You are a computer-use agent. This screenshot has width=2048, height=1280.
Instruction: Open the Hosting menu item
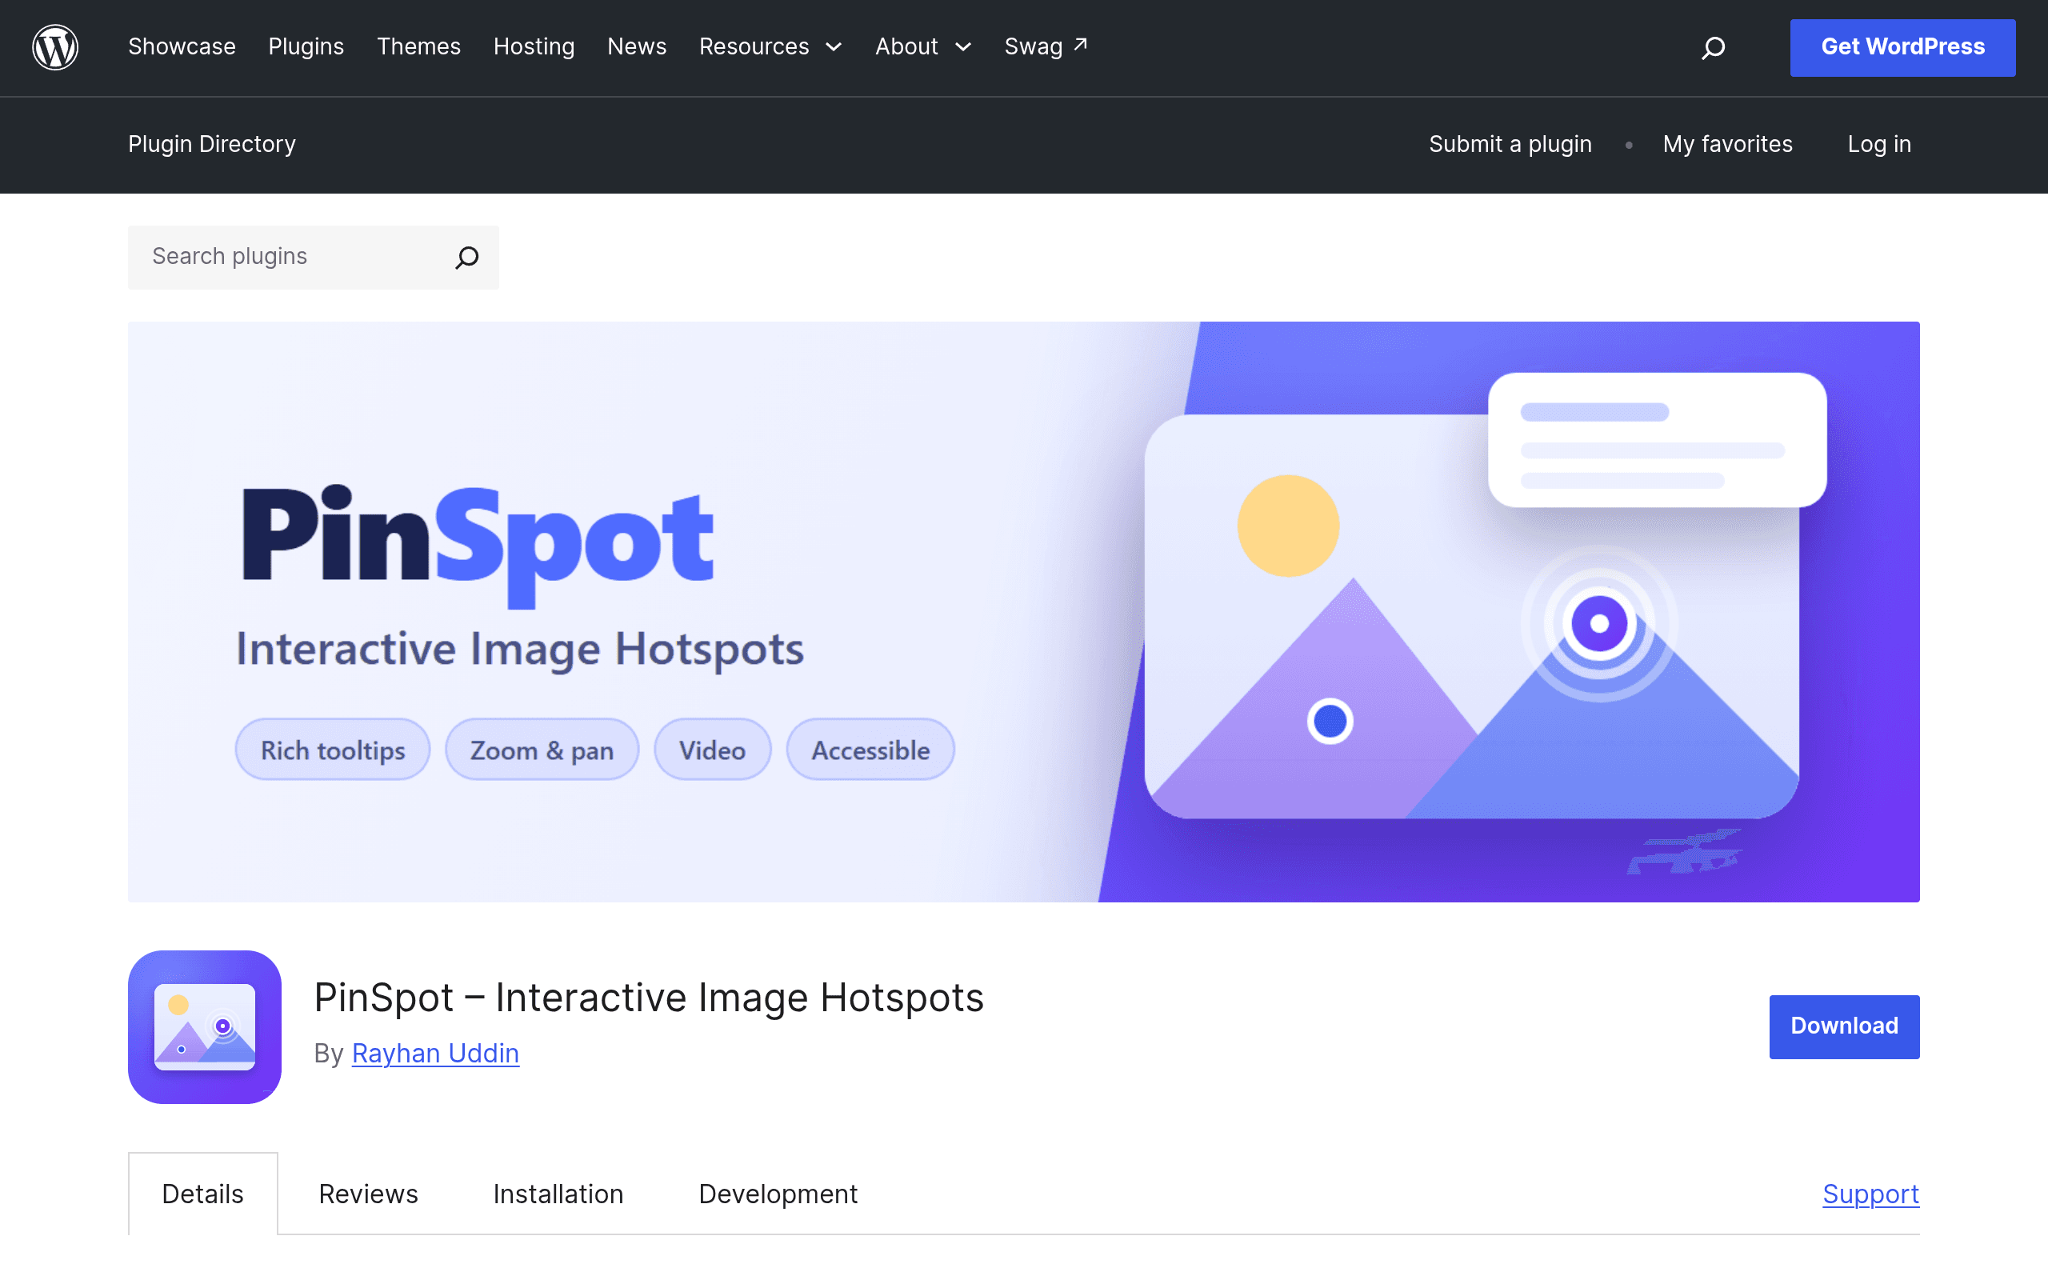[534, 46]
